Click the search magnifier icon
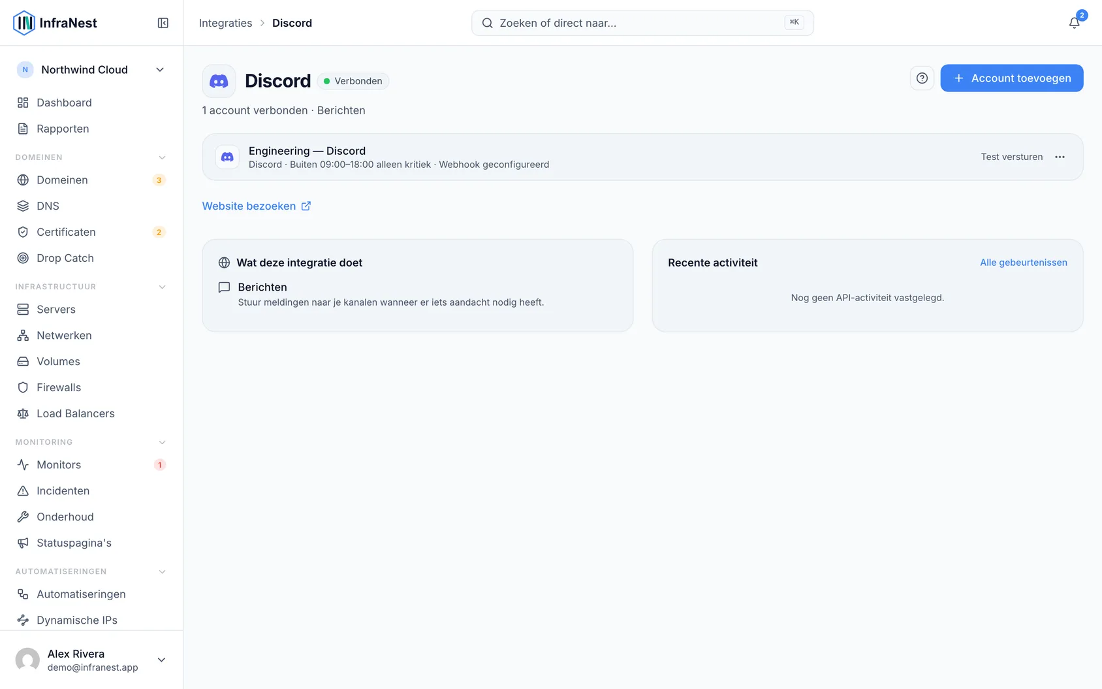1102x689 pixels. coord(487,23)
